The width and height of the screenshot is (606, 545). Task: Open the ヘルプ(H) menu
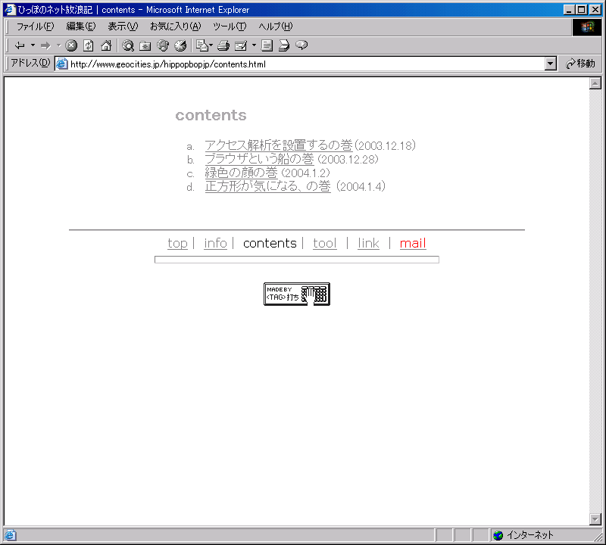pyautogui.click(x=276, y=26)
